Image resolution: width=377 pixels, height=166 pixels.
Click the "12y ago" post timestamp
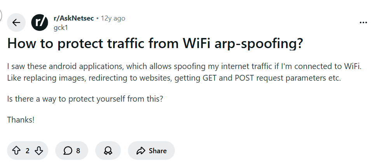(113, 18)
